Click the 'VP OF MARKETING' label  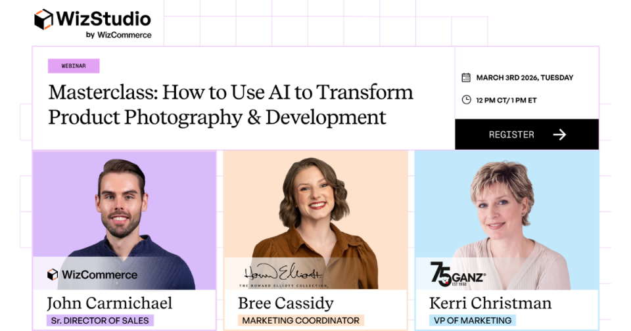(x=473, y=320)
